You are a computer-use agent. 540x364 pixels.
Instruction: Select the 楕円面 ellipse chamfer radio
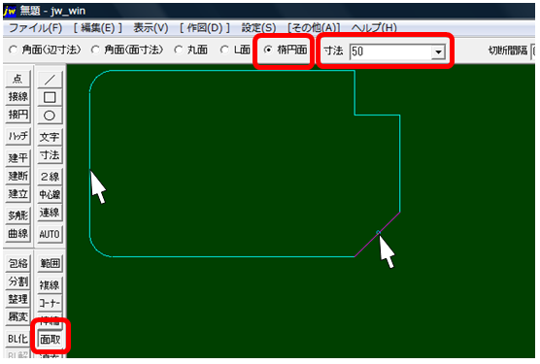[286, 50]
